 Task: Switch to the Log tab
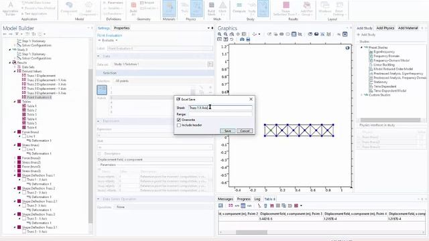pyautogui.click(x=257, y=199)
